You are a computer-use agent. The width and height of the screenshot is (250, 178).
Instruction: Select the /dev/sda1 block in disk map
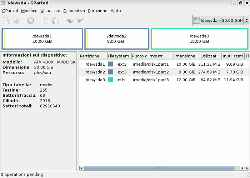click(42, 39)
